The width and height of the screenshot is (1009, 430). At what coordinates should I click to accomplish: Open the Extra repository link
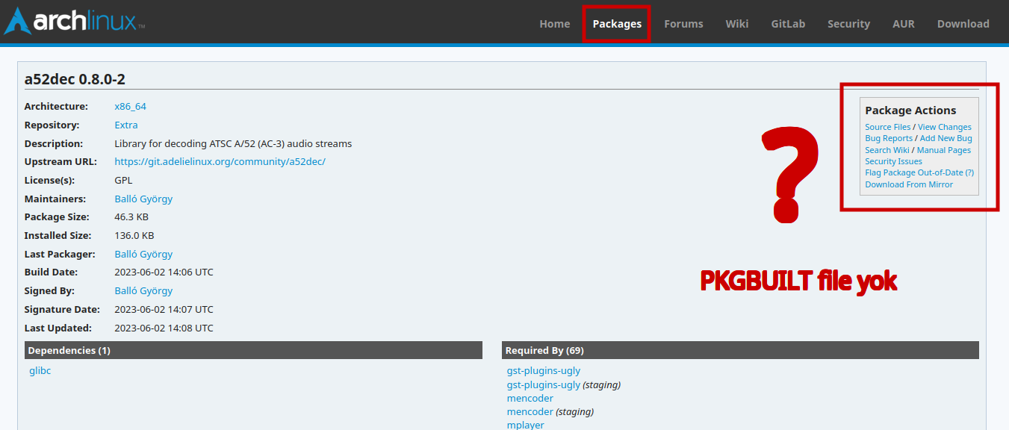click(126, 125)
